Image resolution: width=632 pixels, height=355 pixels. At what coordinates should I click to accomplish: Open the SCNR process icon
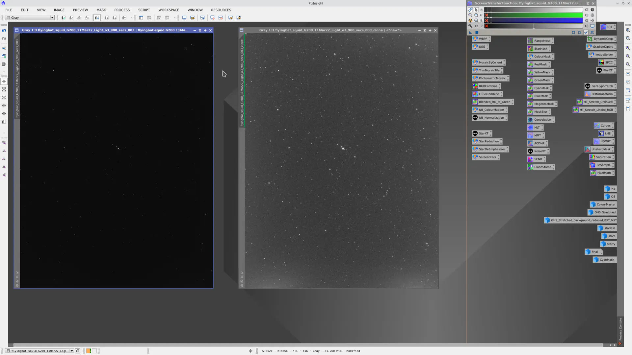[x=537, y=159]
